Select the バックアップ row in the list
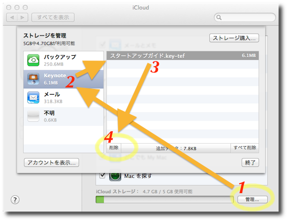Viewport: 288px width, 221px height. pos(63,61)
